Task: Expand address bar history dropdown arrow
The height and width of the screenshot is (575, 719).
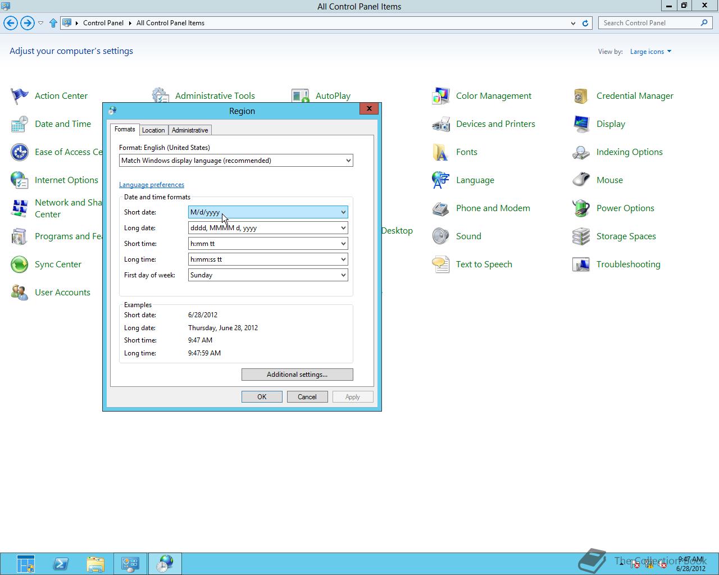Action: (x=573, y=23)
